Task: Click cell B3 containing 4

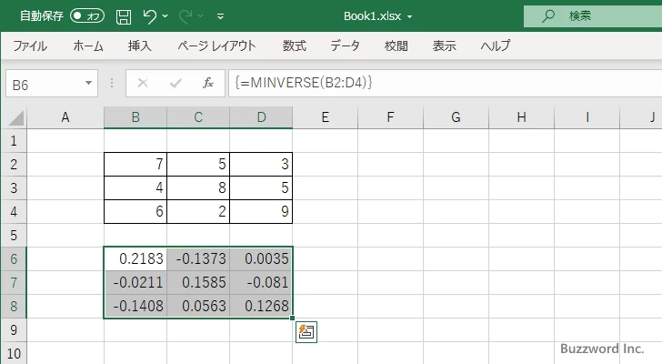Action: 135,187
